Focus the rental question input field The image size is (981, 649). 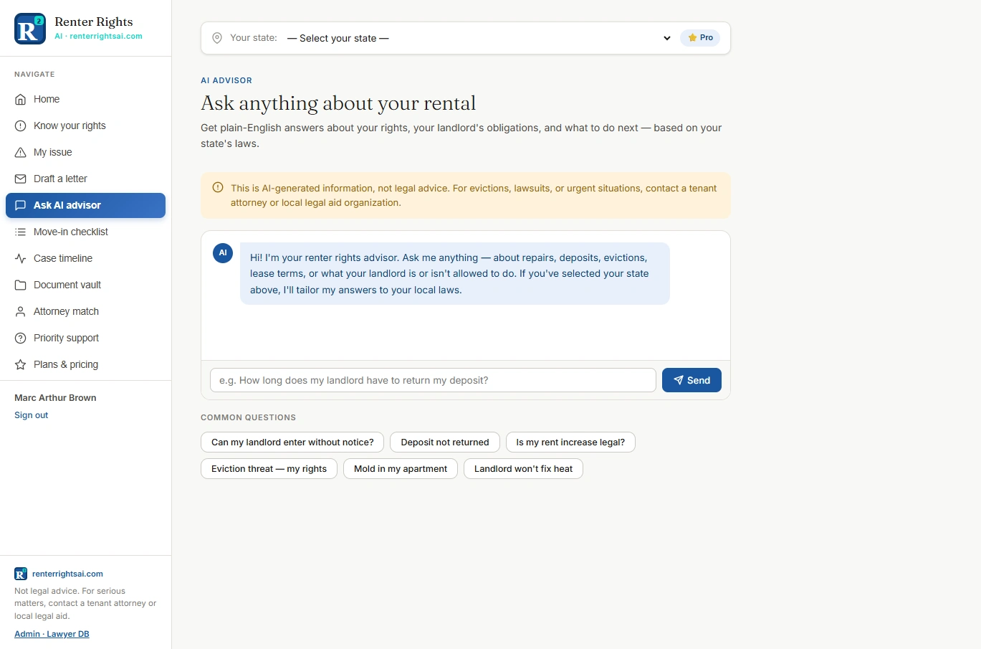[433, 381]
